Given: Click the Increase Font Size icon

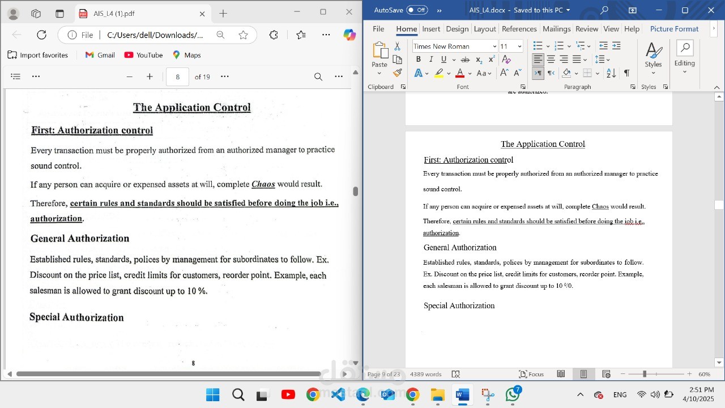Looking at the screenshot, I should coord(504,73).
